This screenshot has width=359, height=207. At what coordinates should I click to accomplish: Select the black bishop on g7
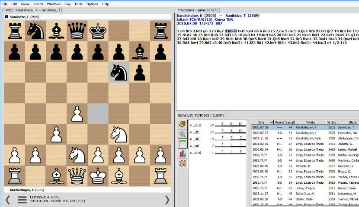coord(139,52)
